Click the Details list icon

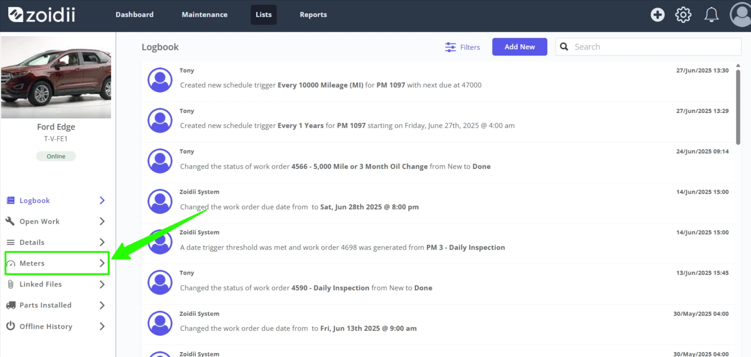click(x=10, y=242)
